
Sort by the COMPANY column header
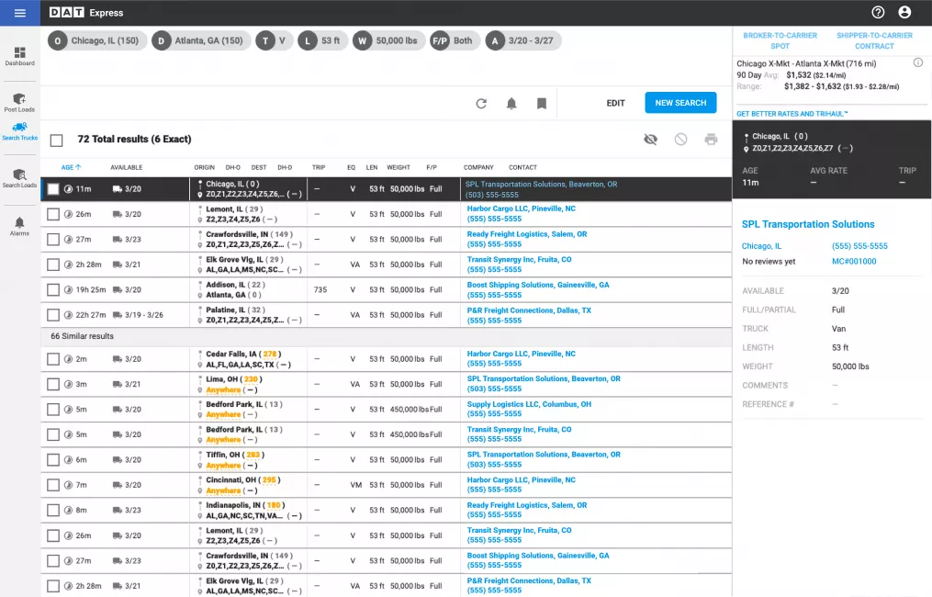[x=478, y=168]
